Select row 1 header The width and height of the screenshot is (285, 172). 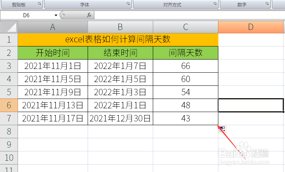click(x=9, y=40)
